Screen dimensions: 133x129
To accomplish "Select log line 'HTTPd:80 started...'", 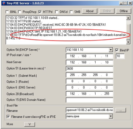I will point(24,21).
